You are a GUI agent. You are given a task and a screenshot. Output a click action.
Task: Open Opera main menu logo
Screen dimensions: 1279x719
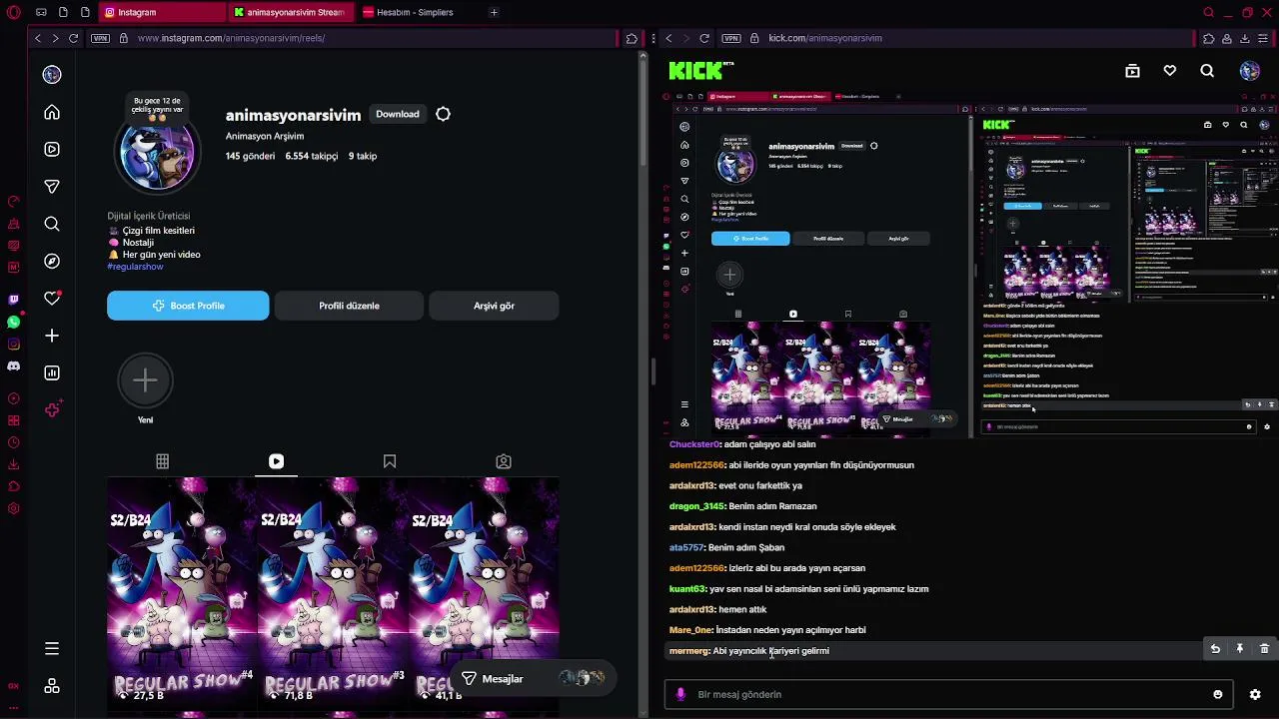[13, 13]
